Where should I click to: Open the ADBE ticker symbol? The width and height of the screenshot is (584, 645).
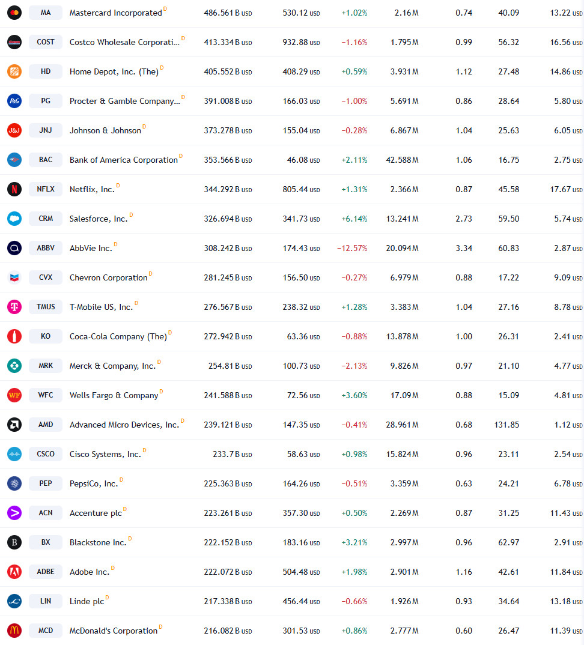click(x=46, y=572)
